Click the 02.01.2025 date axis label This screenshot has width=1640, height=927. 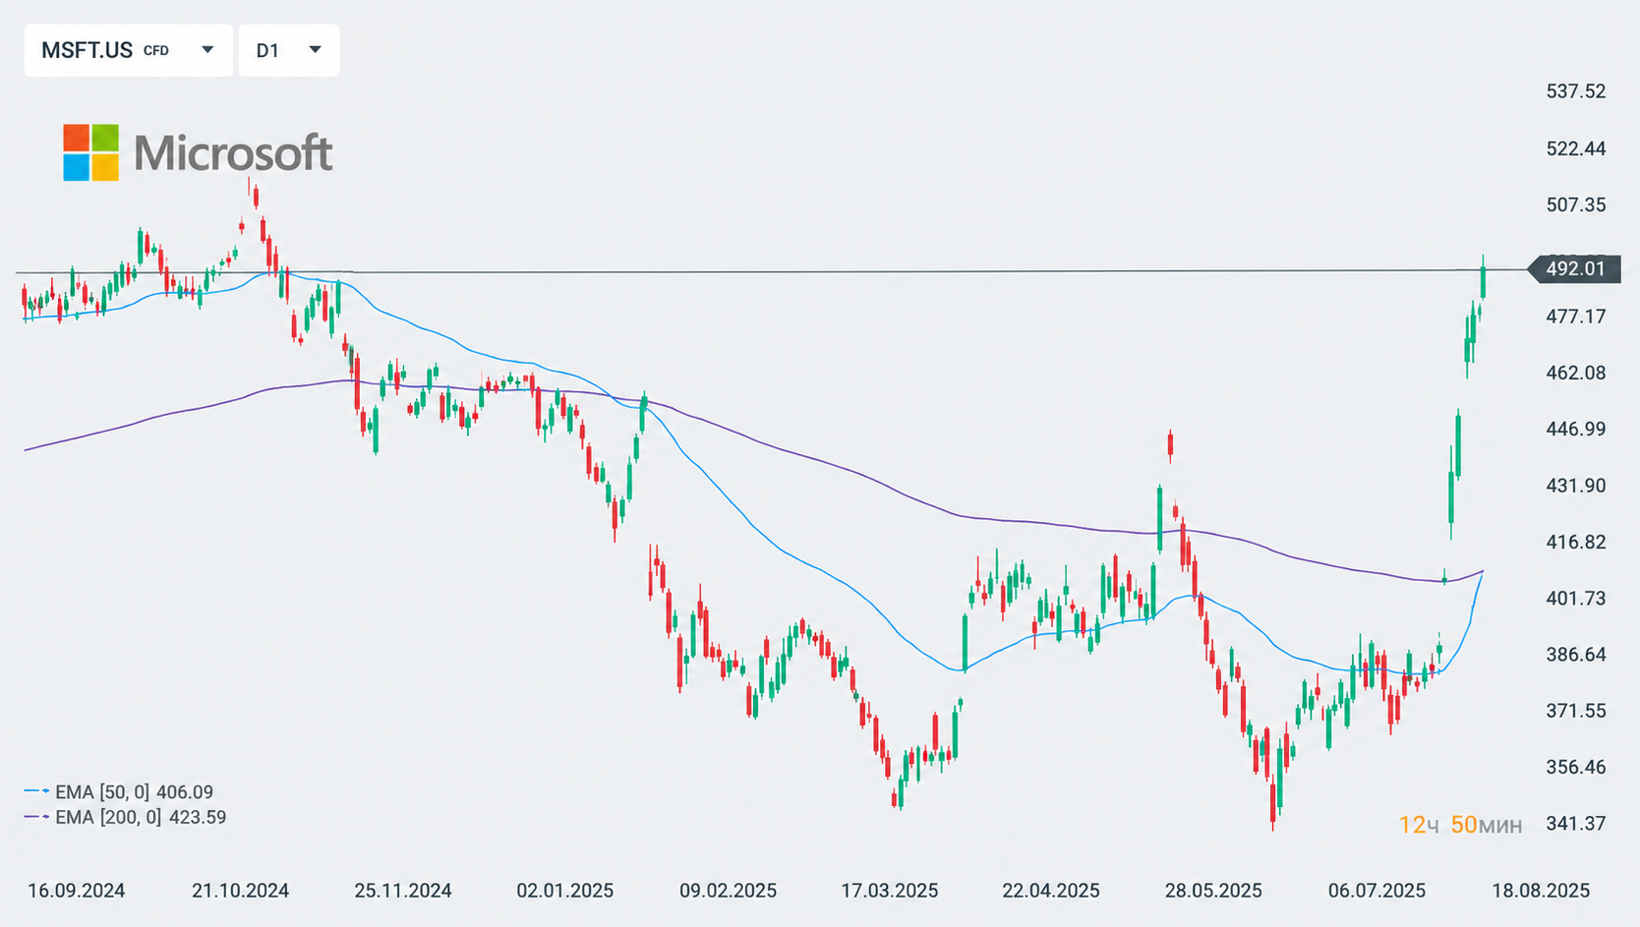coord(565,891)
